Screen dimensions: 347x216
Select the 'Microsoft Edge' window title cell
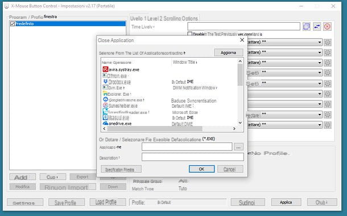[185, 112]
